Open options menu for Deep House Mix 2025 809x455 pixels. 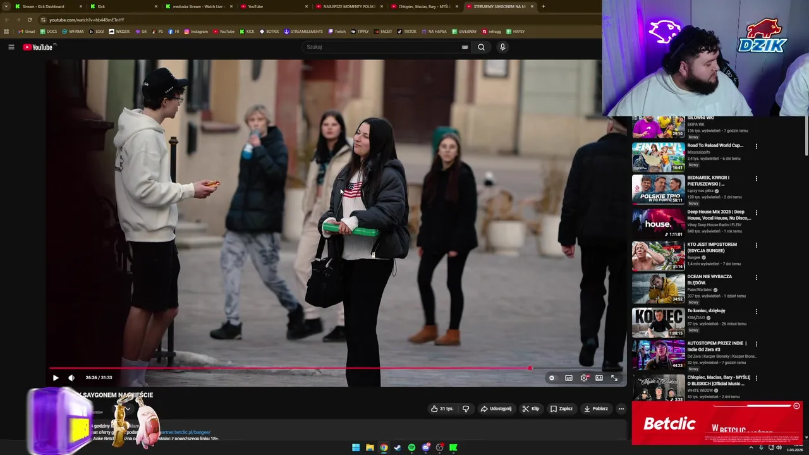pyautogui.click(x=756, y=213)
